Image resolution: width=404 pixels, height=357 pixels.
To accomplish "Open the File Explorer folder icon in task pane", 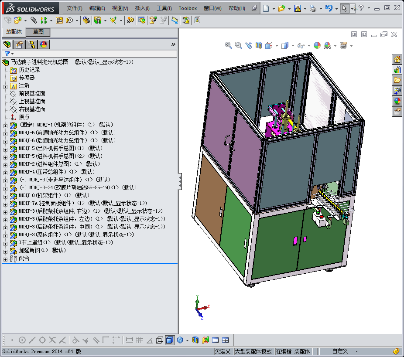I will (x=397, y=80).
